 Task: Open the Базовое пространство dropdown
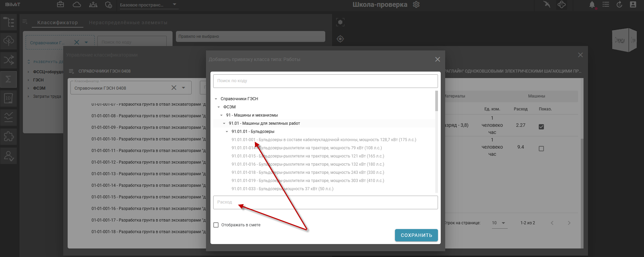click(149, 5)
